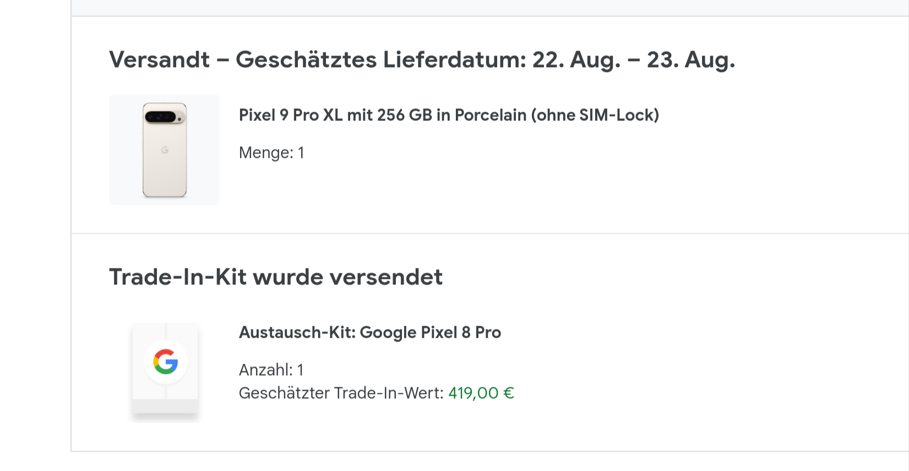909x471 pixels.
Task: Click the "Trade-In-Kit wurde versendet" heading
Action: pos(275,277)
